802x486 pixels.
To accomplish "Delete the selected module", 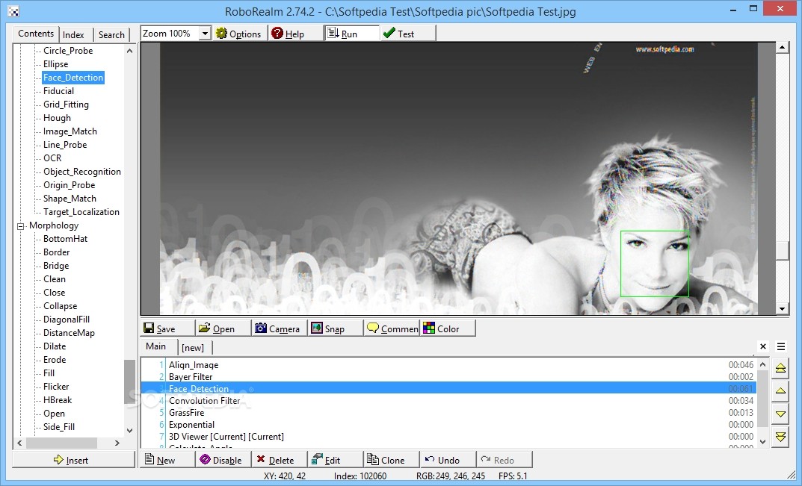I will tap(280, 460).
